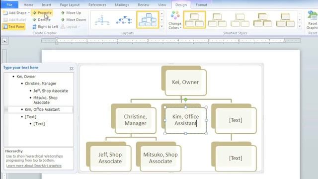Select the Mitsuko, Shop Associate shape
318x179 pixels.
pos(160,158)
